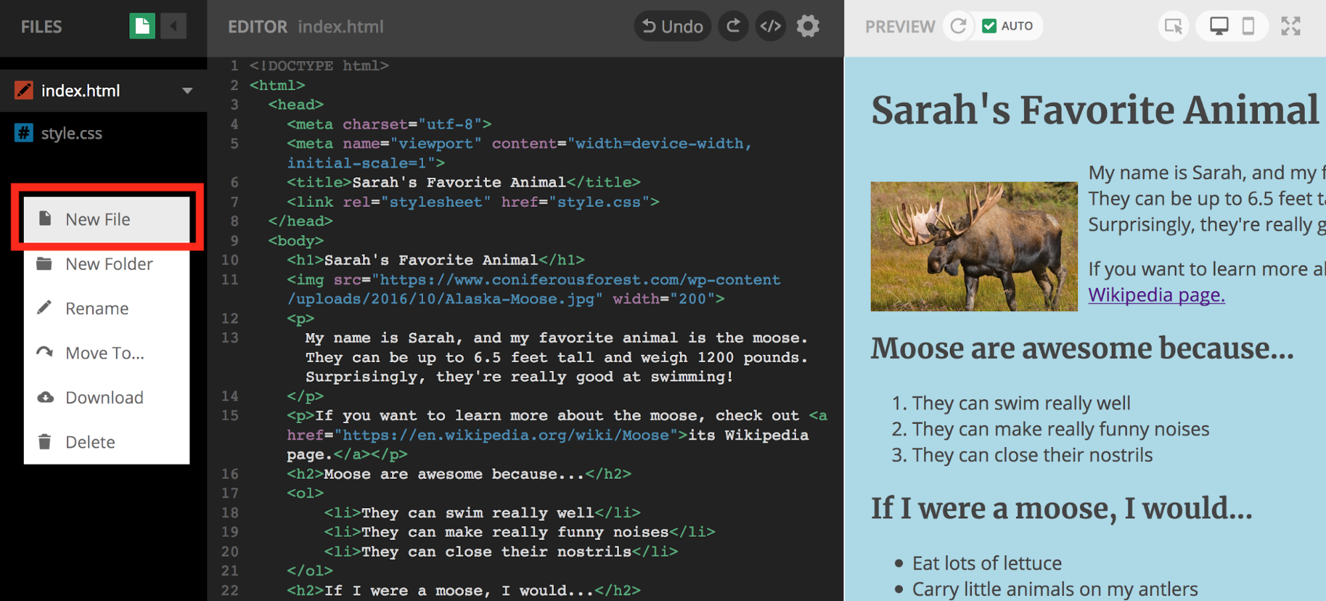The height and width of the screenshot is (601, 1326).
Task: Open the Wikipedia page link
Action: coord(1156,295)
